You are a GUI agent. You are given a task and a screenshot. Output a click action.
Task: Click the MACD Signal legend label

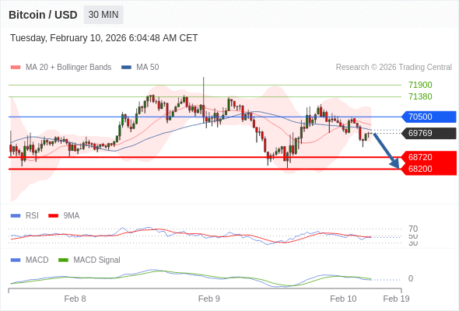point(97,260)
